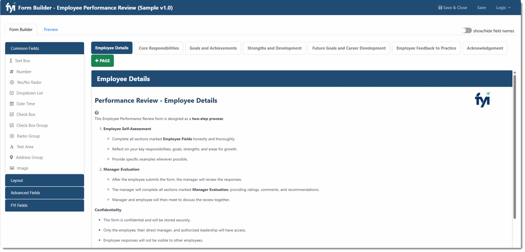This screenshot has width=525, height=252.
Task: Click the 'Employee Self-Assessment' list item
Action: point(127,129)
